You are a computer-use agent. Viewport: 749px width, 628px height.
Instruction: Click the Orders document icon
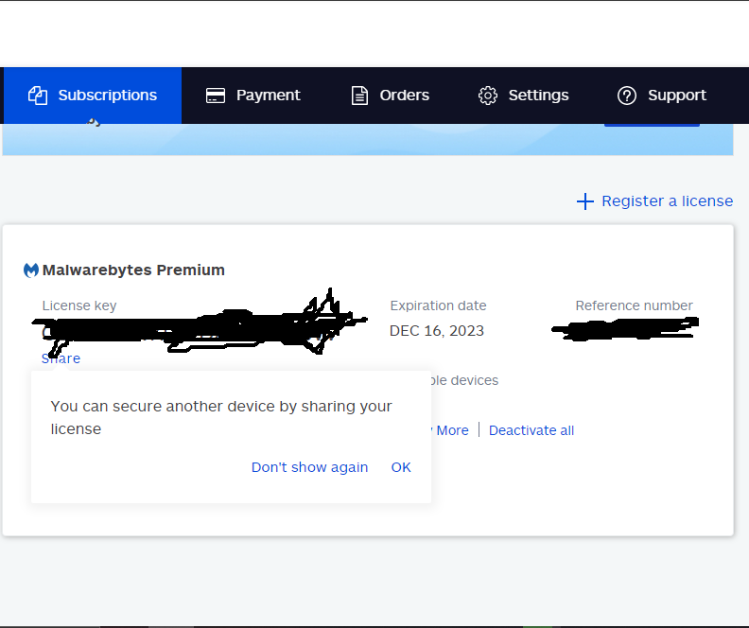(359, 96)
